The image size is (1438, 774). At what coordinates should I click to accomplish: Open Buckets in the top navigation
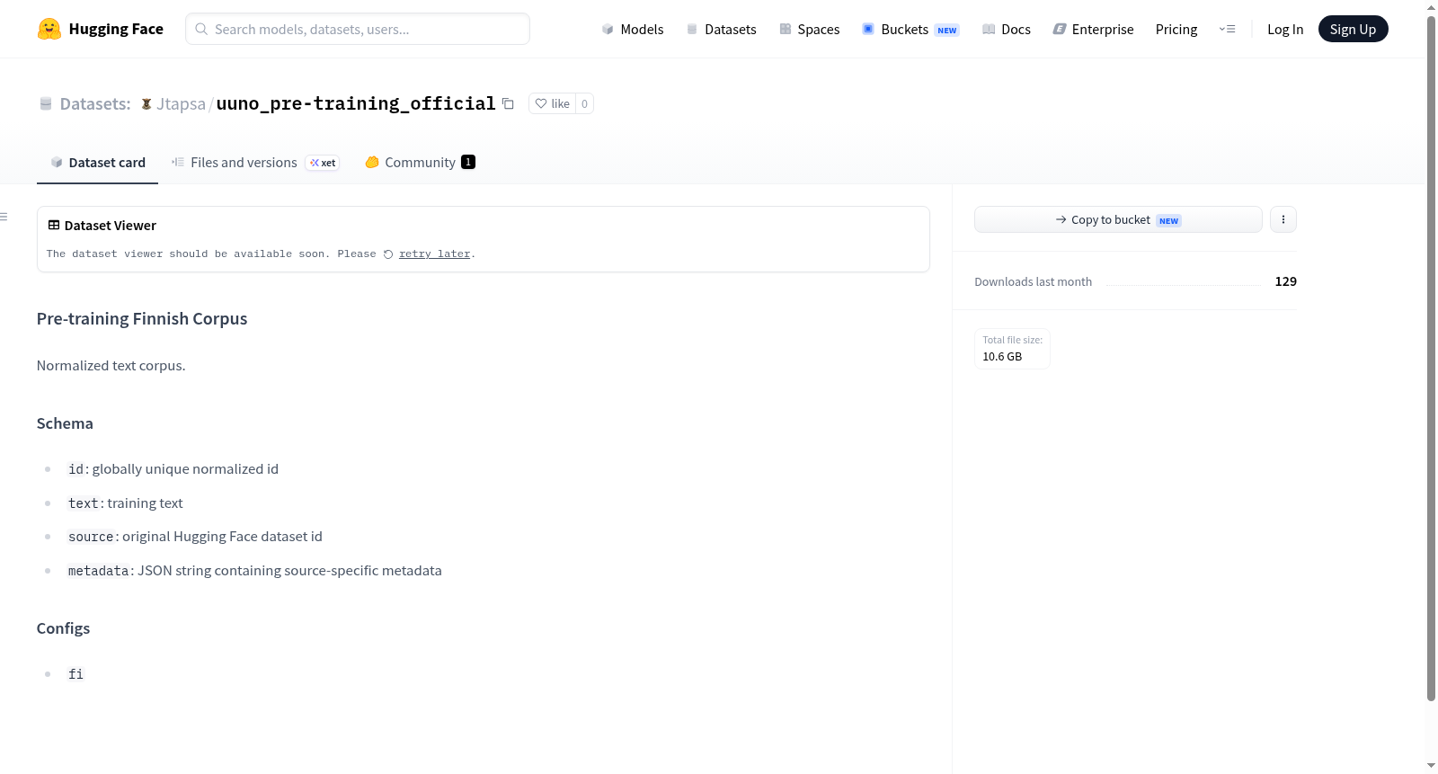tap(910, 29)
